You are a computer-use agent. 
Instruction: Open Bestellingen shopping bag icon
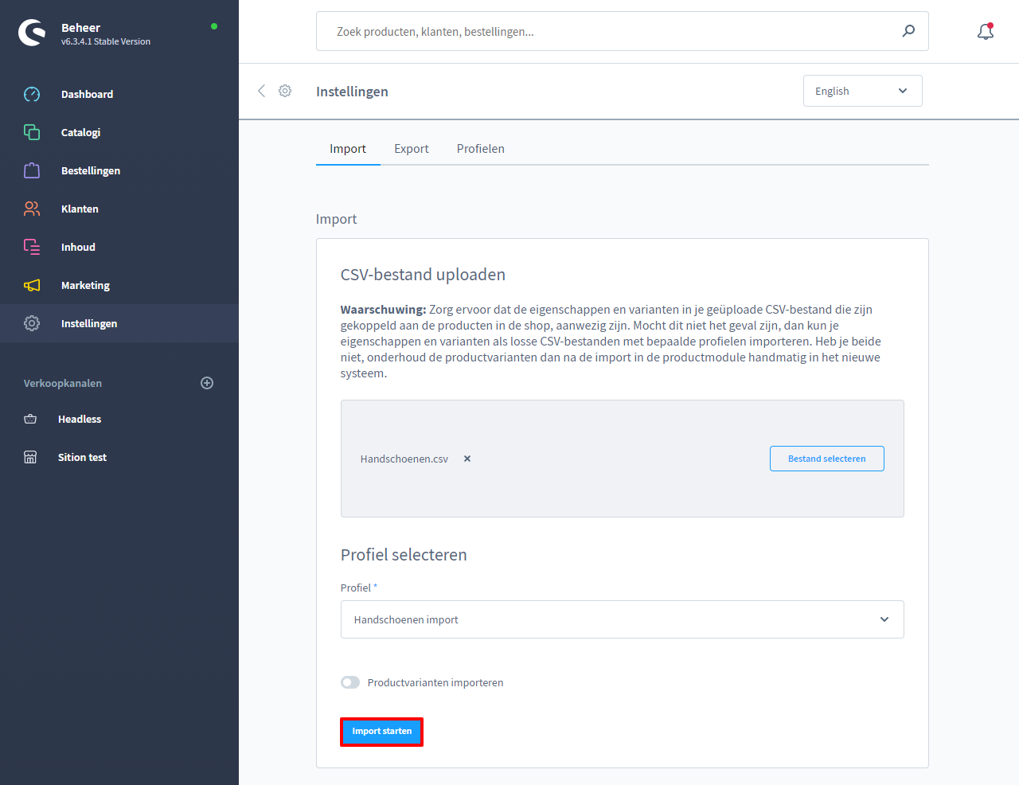tap(32, 170)
